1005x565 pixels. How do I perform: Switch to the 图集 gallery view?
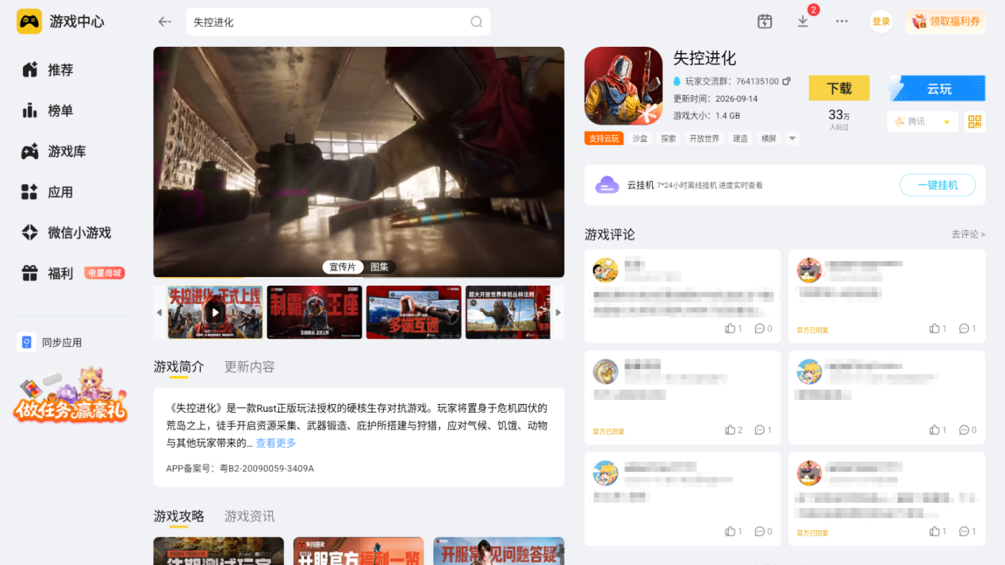[379, 267]
